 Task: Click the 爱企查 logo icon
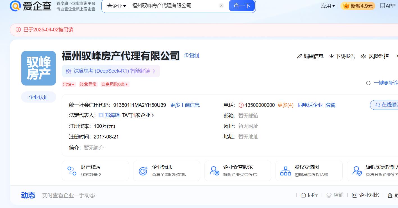pos(15,6)
